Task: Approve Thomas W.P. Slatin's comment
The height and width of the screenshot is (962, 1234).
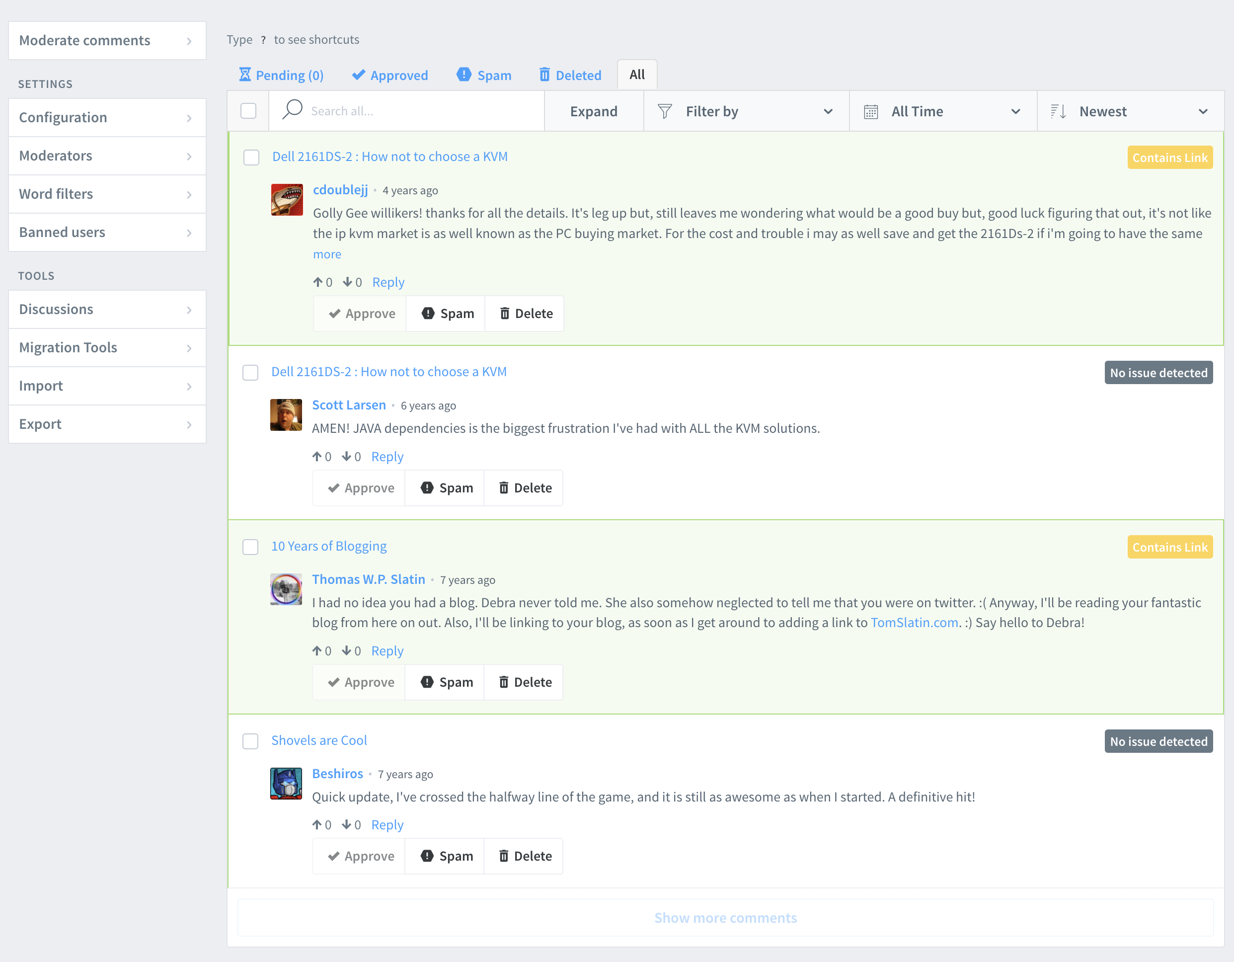Action: [359, 682]
